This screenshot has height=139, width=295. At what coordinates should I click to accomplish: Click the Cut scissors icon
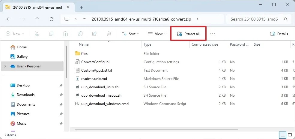pos(37,34)
